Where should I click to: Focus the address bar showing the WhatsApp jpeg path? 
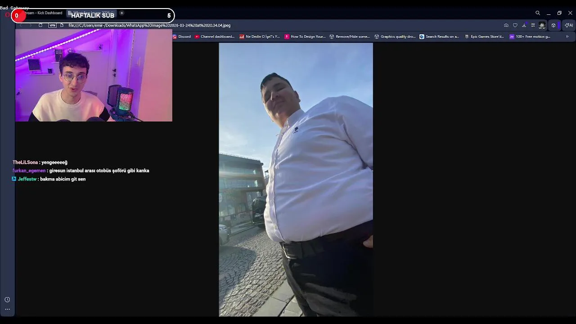point(149,25)
